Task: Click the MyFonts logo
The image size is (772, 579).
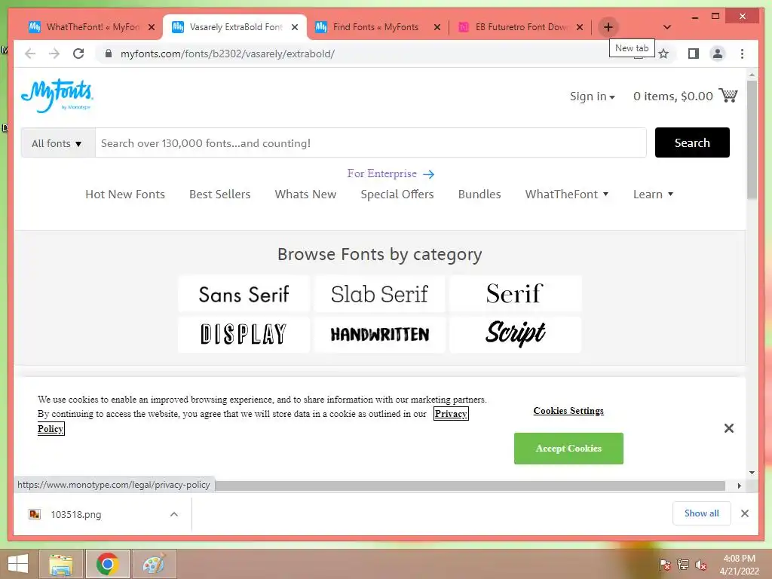Action: 57,96
